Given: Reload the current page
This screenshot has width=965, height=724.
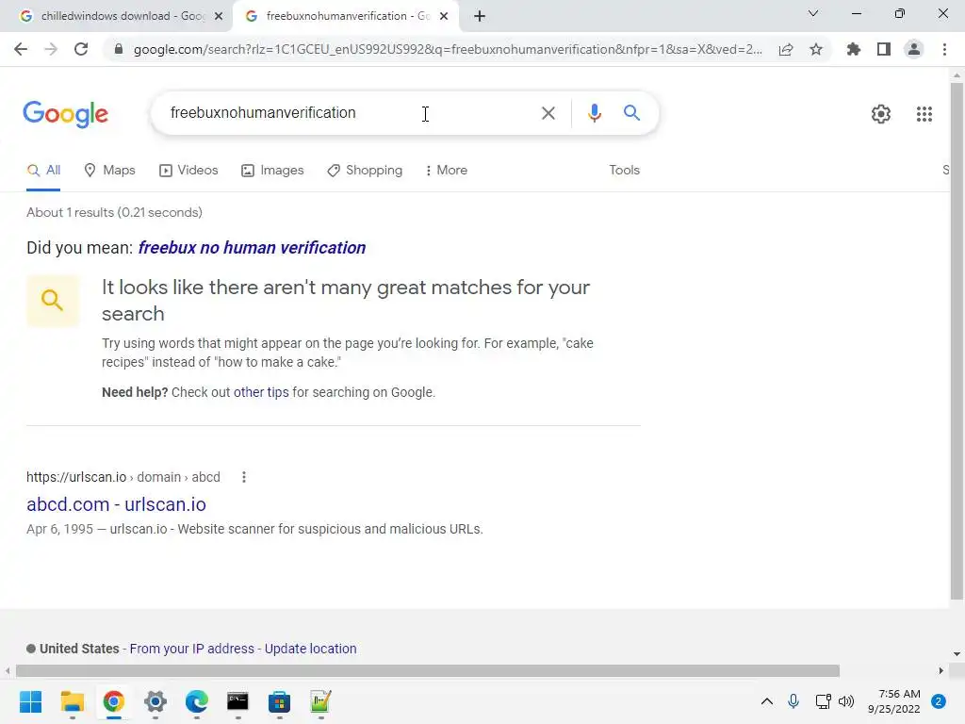Looking at the screenshot, I should (x=81, y=49).
